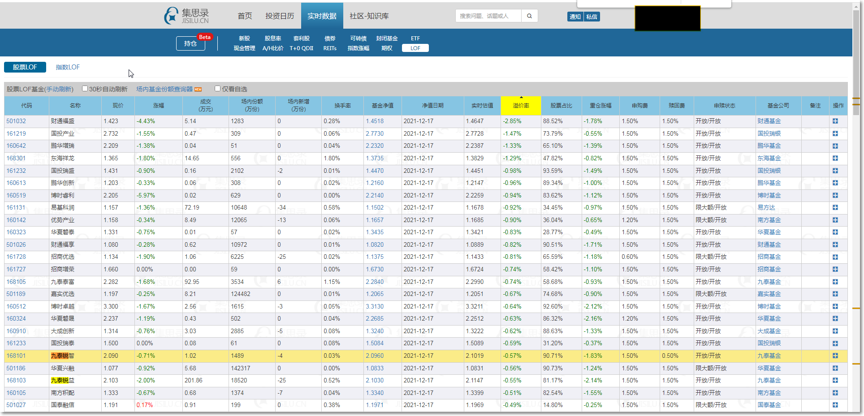Switch to 指数LOF tab
864x416 pixels.
point(68,67)
